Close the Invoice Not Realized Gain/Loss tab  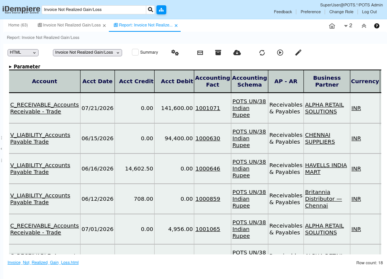coord(104,25)
